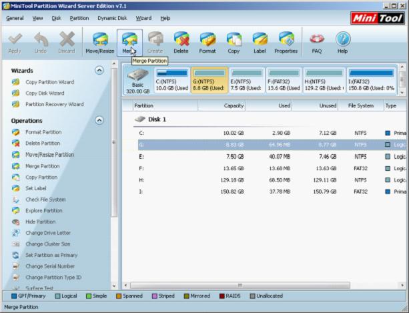The width and height of the screenshot is (409, 313).
Task: Choose Change Partition Type ID operation
Action: tap(53, 278)
